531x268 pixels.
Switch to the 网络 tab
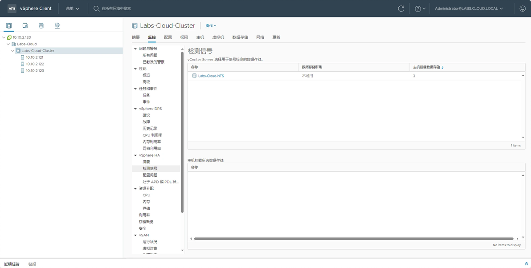click(x=260, y=37)
